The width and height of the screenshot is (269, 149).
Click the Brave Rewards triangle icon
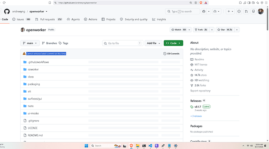(x=206, y=3)
